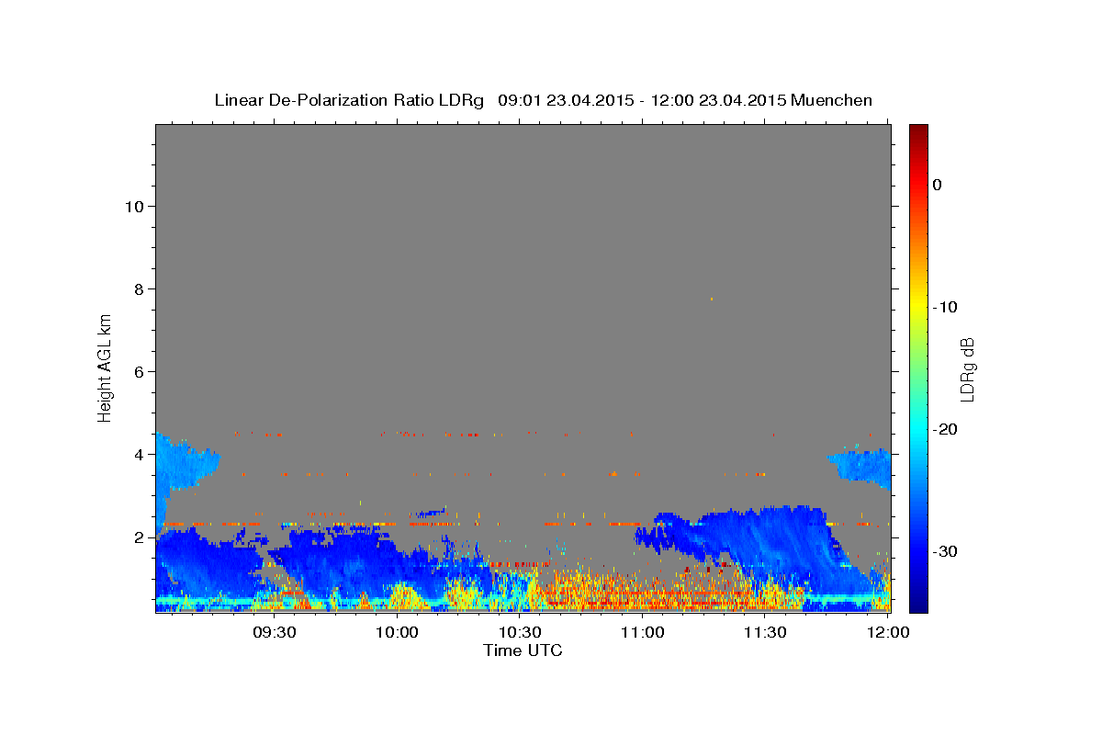Click the dark red top of colorbar
The height and width of the screenshot is (735, 1102).
coord(917,130)
